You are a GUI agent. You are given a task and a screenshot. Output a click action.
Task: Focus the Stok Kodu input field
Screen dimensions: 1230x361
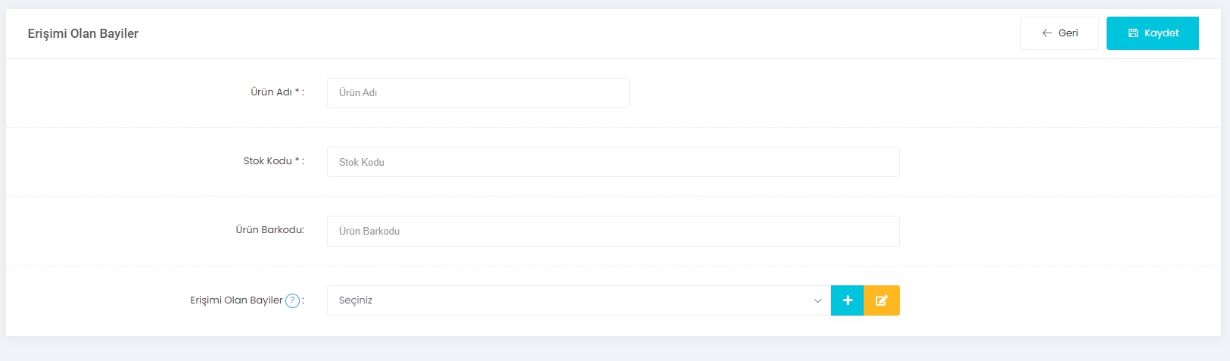point(613,162)
